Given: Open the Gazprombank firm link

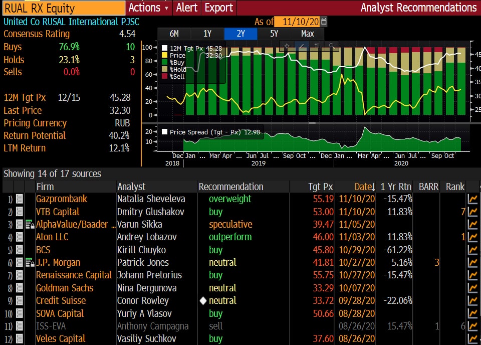Looking at the screenshot, I should click(x=61, y=199).
